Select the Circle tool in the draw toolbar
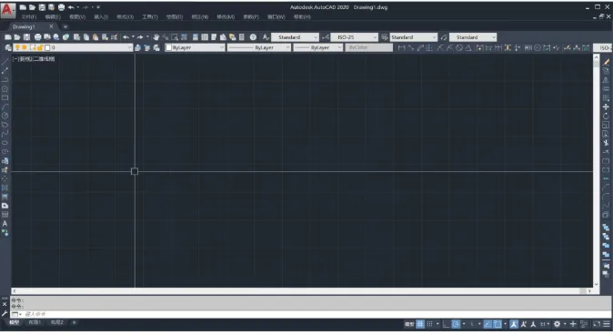This screenshot has width=613, height=335. click(x=5, y=116)
